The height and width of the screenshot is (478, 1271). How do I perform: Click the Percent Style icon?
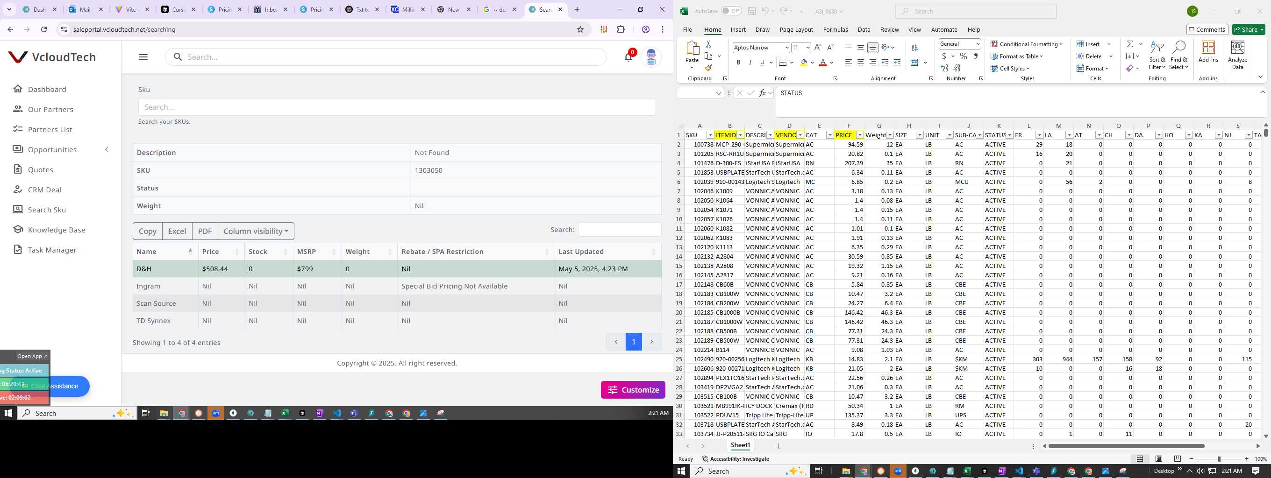pos(963,56)
